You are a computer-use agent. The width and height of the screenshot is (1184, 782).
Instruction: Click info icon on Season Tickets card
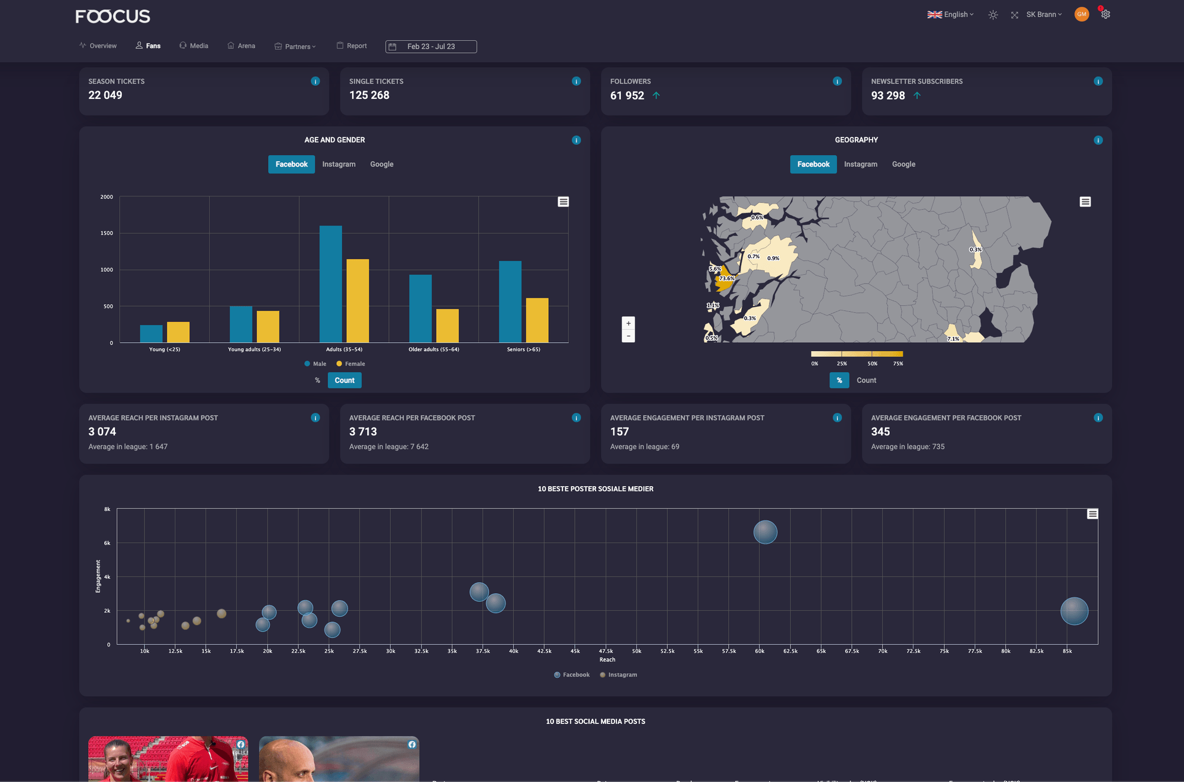(x=315, y=81)
